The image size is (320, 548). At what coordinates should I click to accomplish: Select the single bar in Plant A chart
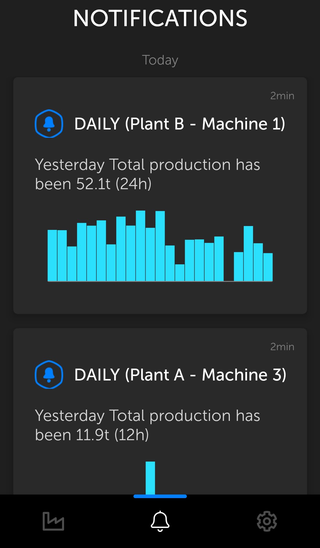click(x=150, y=478)
